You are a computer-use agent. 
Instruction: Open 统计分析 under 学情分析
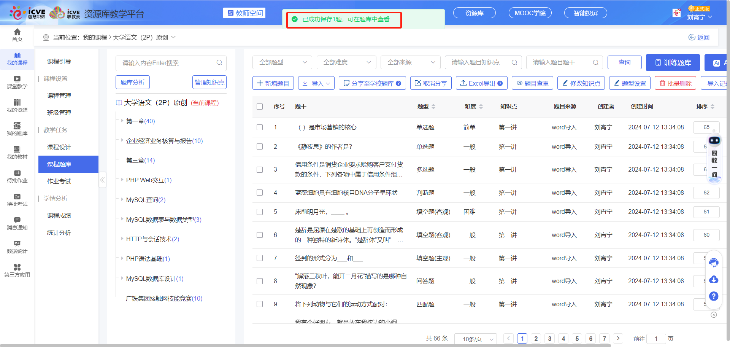[x=59, y=232]
